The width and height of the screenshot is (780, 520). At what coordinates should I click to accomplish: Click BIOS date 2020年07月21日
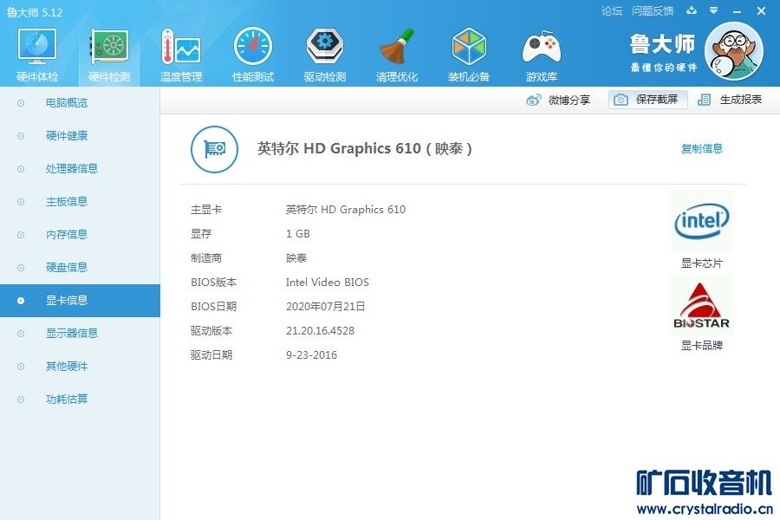[325, 307]
